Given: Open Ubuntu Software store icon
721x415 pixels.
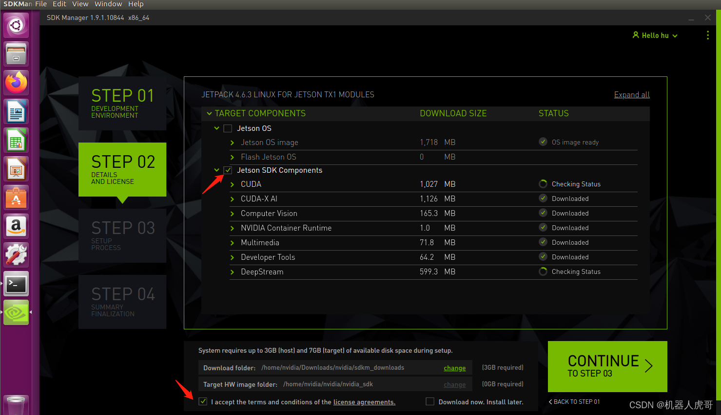Looking at the screenshot, I should point(16,198).
